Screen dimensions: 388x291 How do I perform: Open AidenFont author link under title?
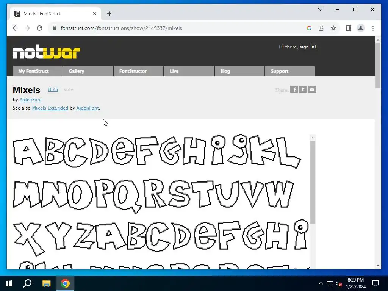(x=31, y=100)
